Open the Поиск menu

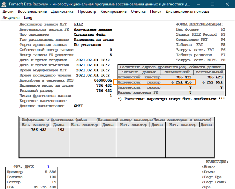(x=155, y=11)
